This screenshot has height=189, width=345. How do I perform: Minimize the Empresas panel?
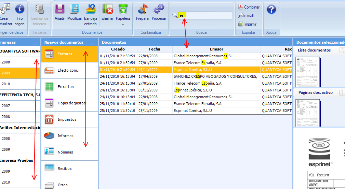tap(35, 43)
